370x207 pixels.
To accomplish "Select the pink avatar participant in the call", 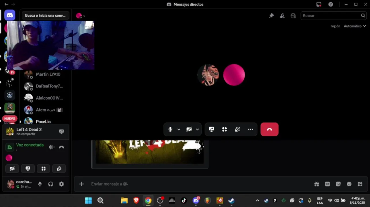I will pos(234,75).
